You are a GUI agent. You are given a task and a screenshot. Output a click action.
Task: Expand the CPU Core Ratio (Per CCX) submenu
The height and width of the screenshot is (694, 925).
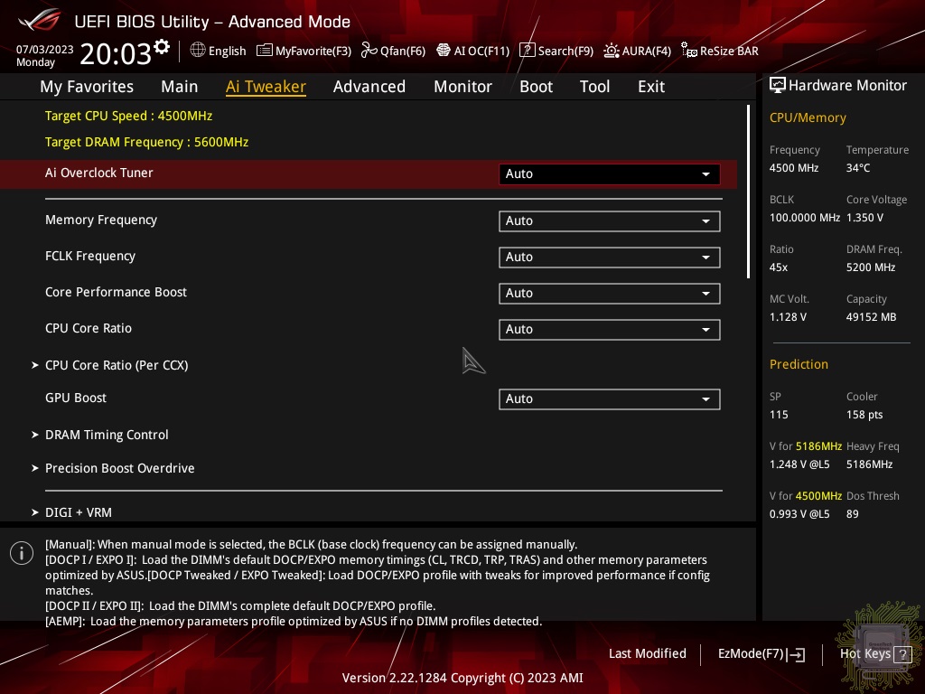[x=117, y=365]
